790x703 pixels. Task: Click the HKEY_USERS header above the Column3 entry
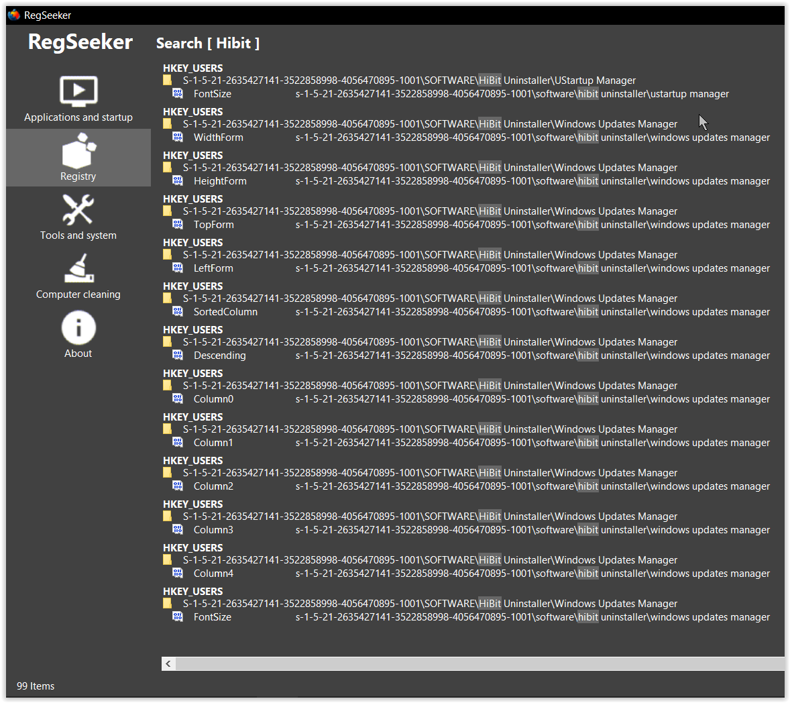coord(192,504)
